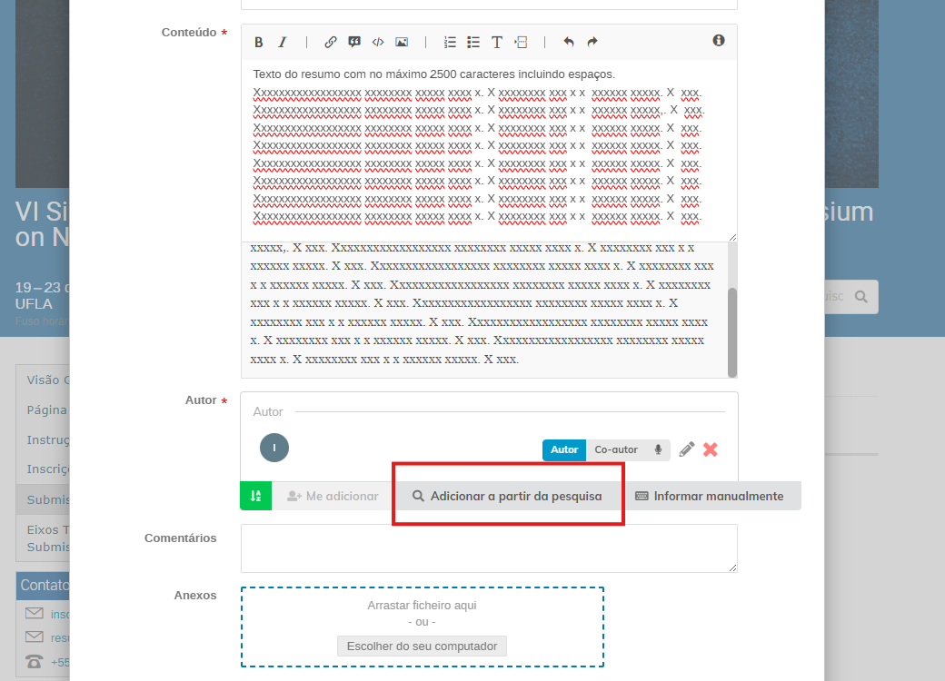Click Informar manualmente button

[709, 496]
